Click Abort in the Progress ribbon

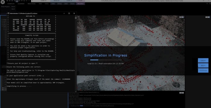coord(13,9)
